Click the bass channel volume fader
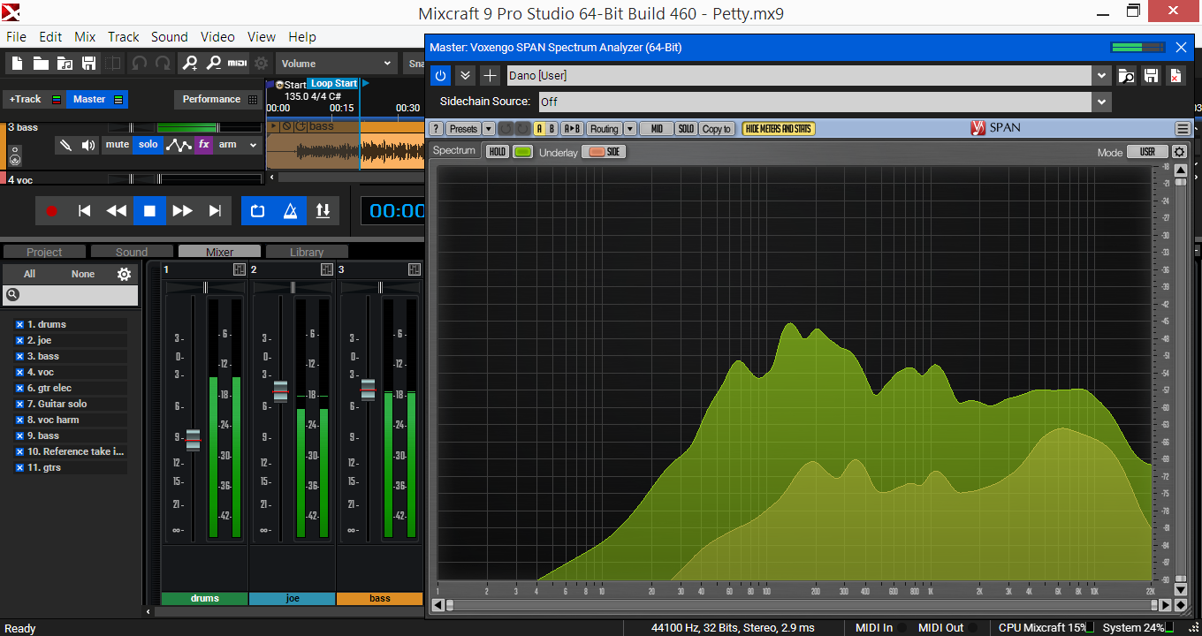Viewport: 1202px width, 636px height. pos(369,390)
